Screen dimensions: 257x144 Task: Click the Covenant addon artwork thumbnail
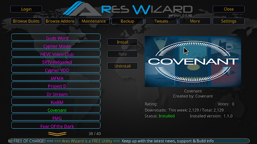coord(193,61)
